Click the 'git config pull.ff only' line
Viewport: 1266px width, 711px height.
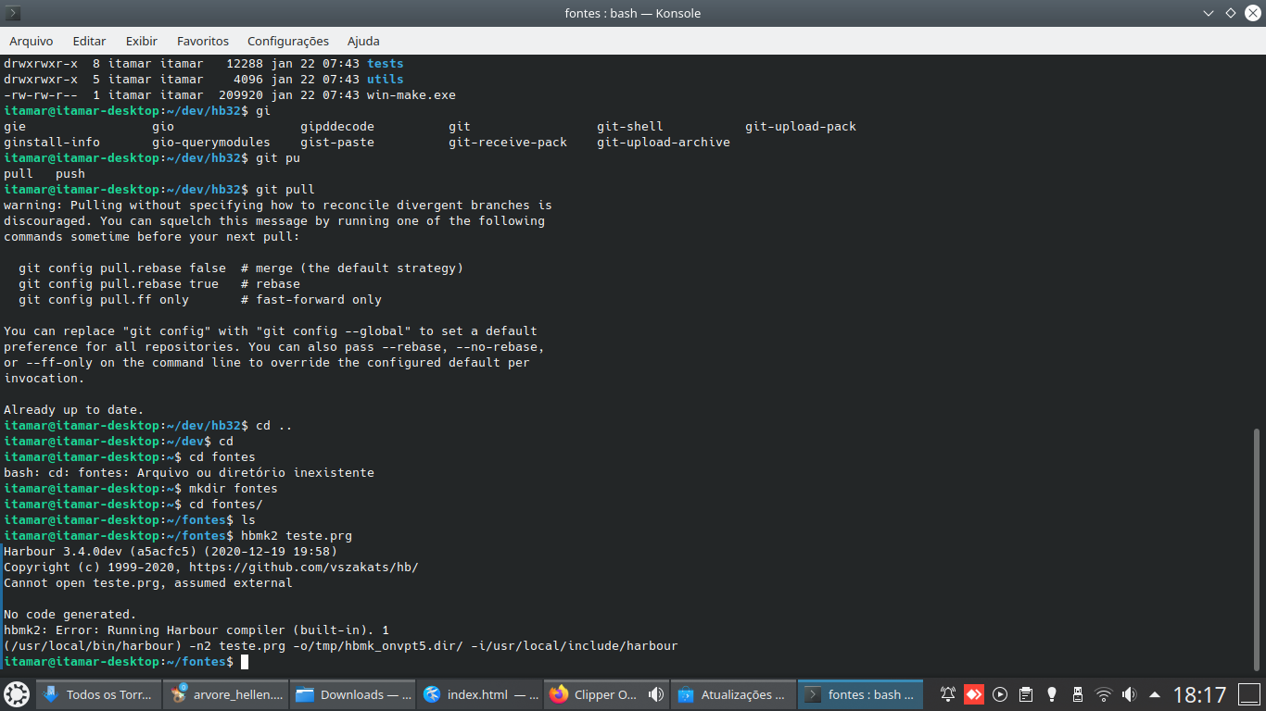(x=200, y=299)
